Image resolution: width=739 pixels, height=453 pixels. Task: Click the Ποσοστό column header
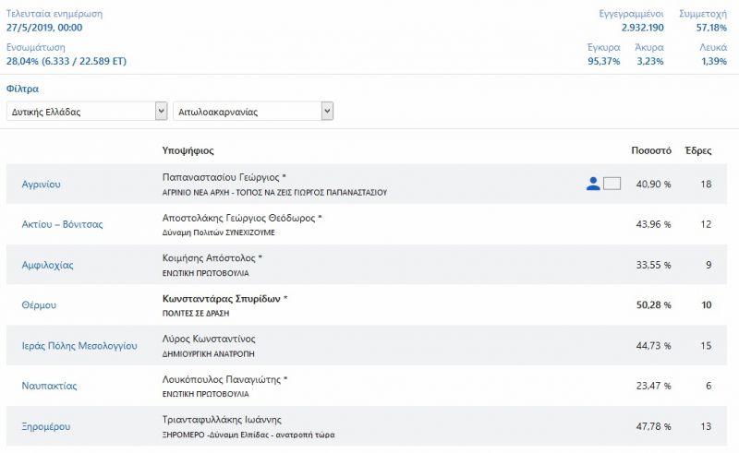pyautogui.click(x=651, y=150)
